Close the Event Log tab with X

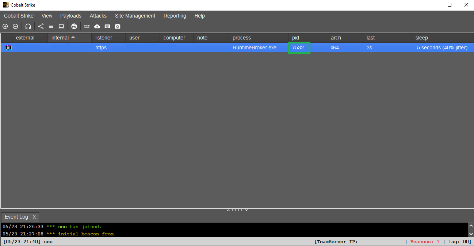(34, 217)
